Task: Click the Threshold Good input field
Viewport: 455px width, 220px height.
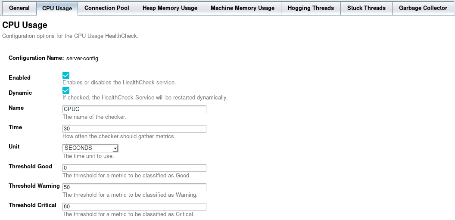Action: tap(134, 168)
